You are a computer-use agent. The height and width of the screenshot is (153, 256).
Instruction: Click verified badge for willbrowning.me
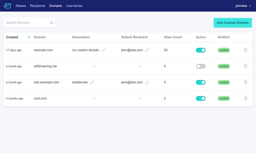point(224,66)
